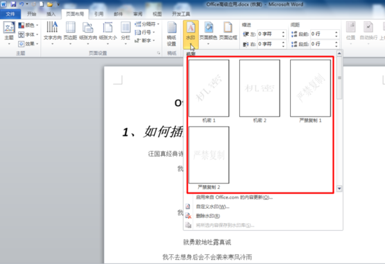Click the gallery scroll down arrow

[339, 188]
